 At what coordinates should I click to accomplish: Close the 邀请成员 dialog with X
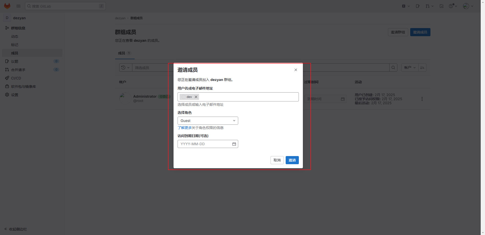[296, 70]
